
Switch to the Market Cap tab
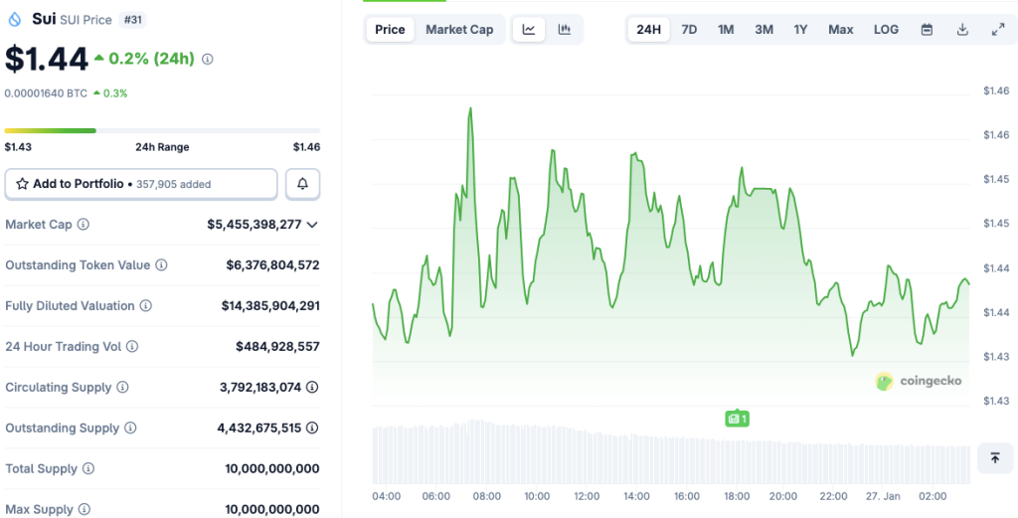459,30
